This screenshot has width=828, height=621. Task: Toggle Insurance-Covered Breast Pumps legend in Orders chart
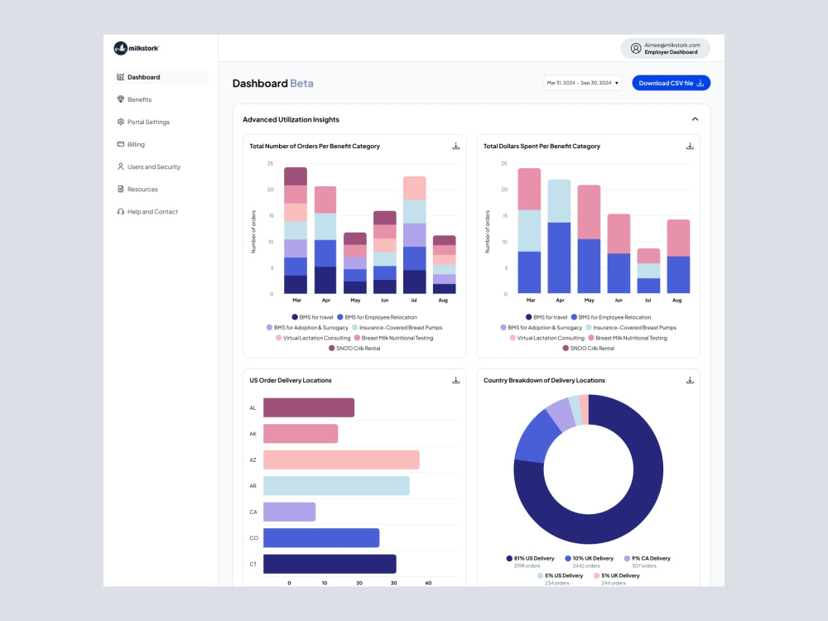pyautogui.click(x=397, y=327)
